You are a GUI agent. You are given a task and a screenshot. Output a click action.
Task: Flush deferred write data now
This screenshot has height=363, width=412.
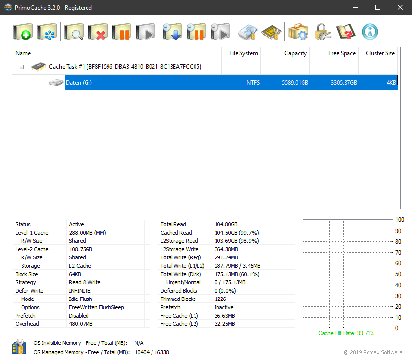(x=173, y=32)
